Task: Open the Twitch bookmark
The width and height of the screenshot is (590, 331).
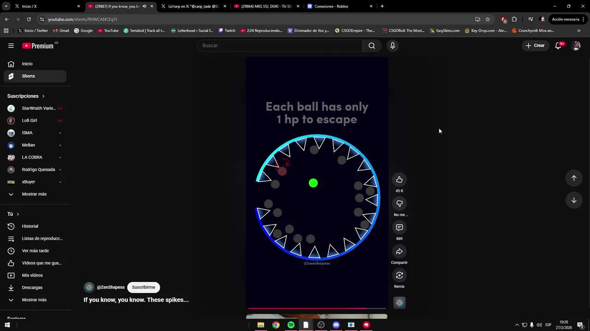Action: tap(226, 31)
